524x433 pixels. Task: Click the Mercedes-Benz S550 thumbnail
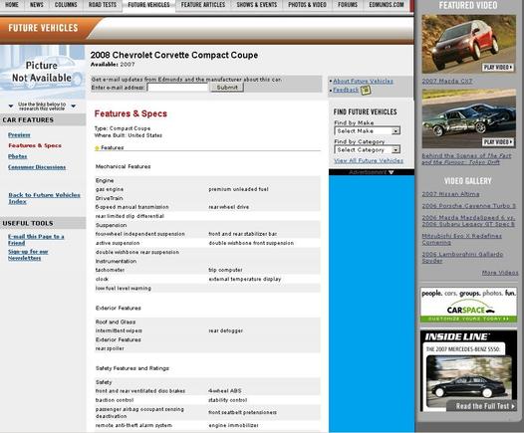tap(469, 380)
